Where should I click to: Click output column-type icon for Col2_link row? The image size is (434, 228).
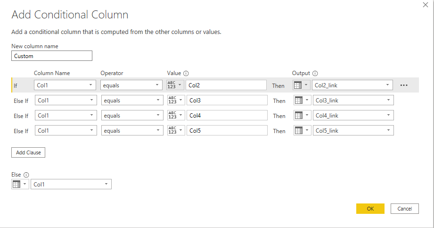pos(302,85)
